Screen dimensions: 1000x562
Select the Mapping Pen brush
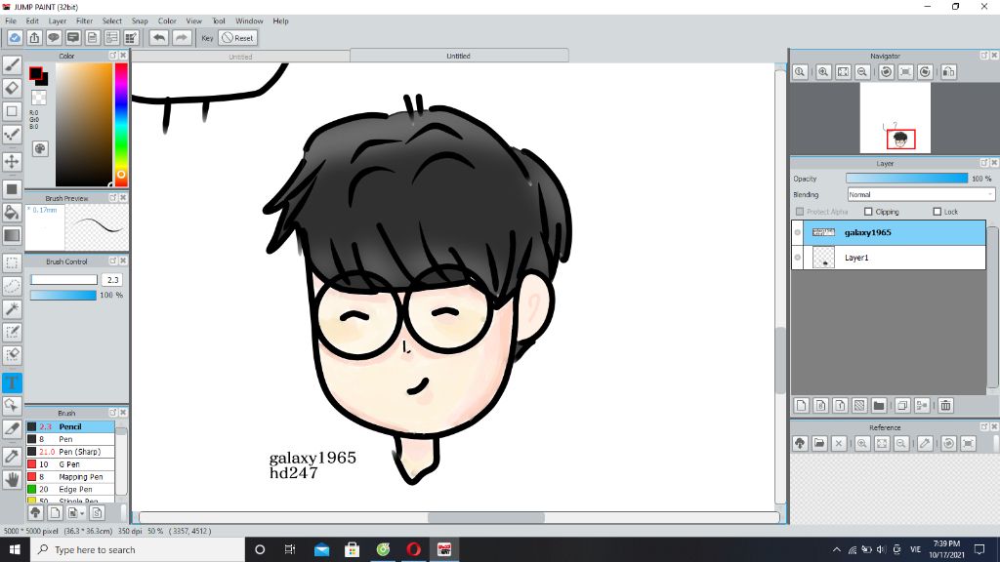(70, 476)
